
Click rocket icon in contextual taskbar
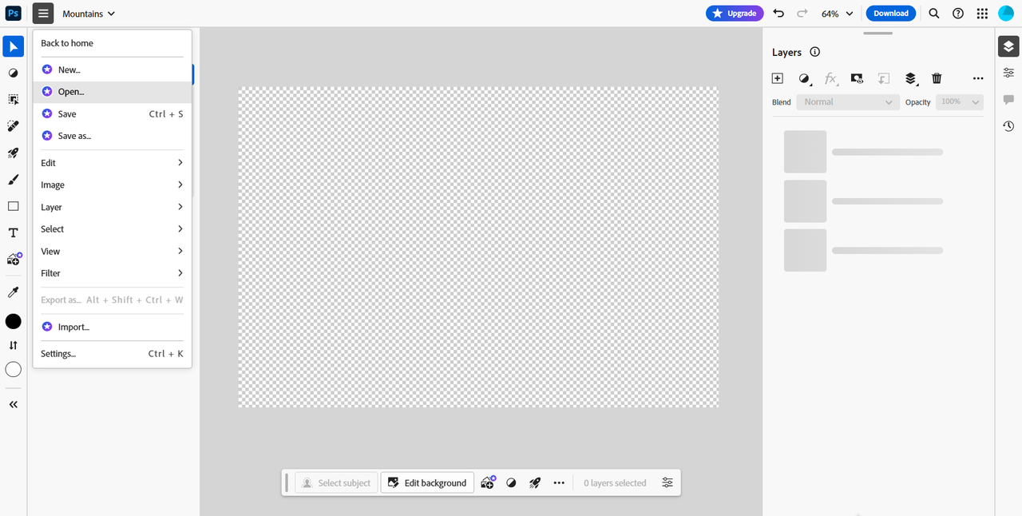[x=535, y=482]
